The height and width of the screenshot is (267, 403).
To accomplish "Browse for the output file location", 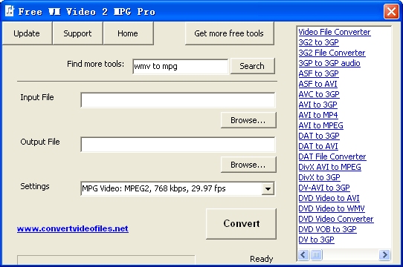I will (248, 165).
